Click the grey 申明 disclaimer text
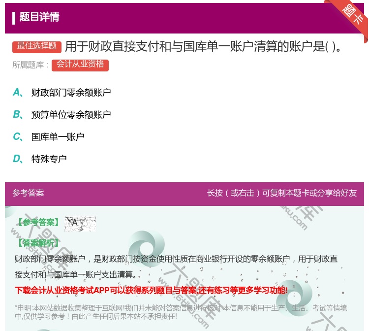 pyautogui.click(x=181, y=312)
